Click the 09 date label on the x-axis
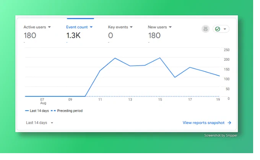This screenshot has width=260, height=160. pyautogui.click(x=70, y=100)
